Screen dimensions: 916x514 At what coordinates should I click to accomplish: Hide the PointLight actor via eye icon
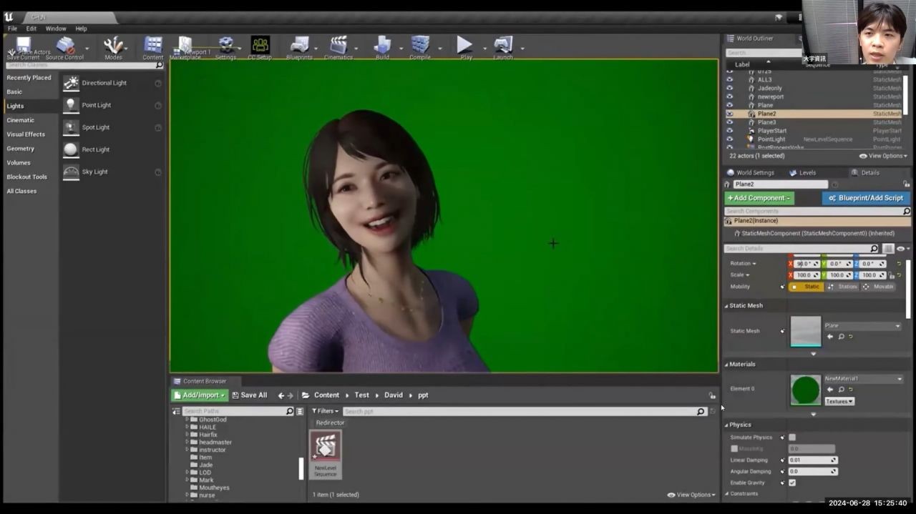[x=729, y=139]
